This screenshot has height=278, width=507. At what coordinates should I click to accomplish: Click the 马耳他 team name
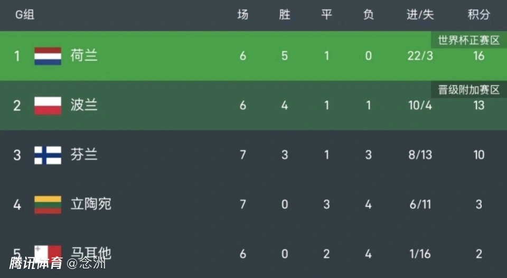pos(91,253)
